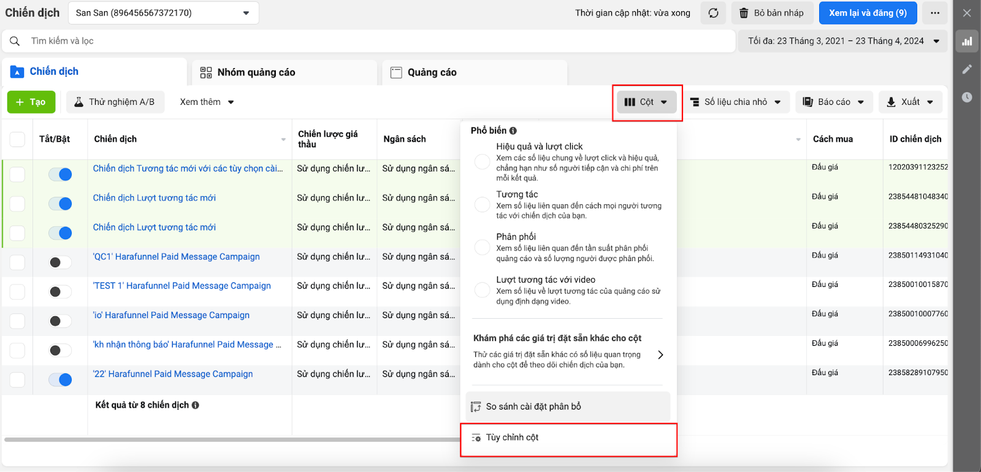Click the pencil edit icon in sidebar
This screenshot has height=472, width=981.
click(967, 69)
